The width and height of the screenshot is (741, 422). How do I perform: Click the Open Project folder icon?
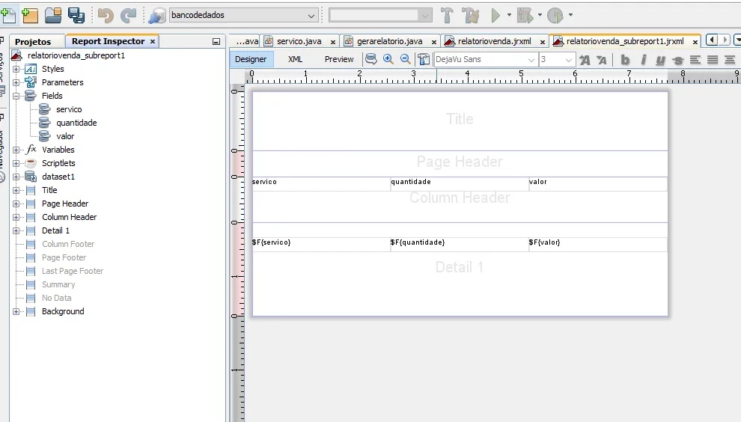pos(53,15)
